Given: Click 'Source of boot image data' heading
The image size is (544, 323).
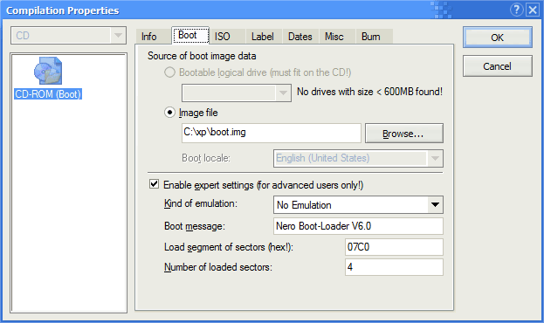Looking at the screenshot, I should tap(202, 56).
